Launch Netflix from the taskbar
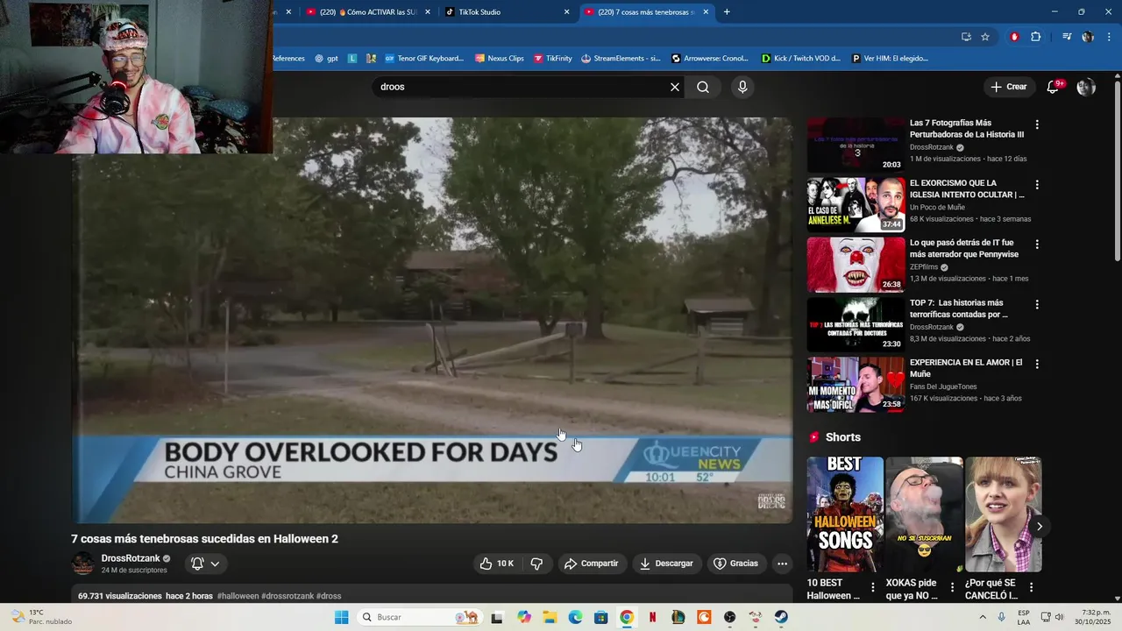This screenshot has width=1122, height=631. [x=652, y=617]
